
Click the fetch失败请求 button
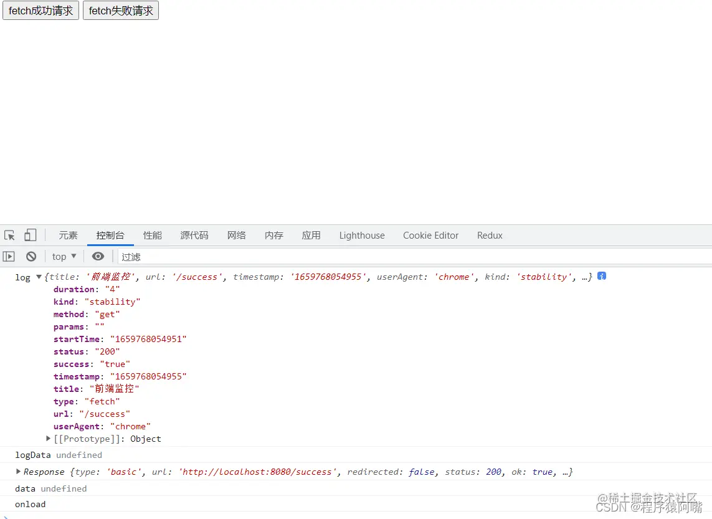point(121,11)
